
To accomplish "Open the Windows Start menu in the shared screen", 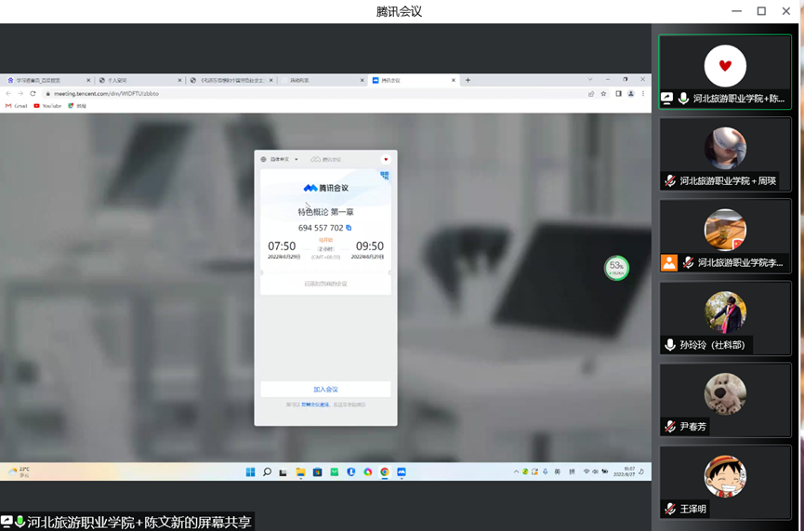I will coord(250,472).
